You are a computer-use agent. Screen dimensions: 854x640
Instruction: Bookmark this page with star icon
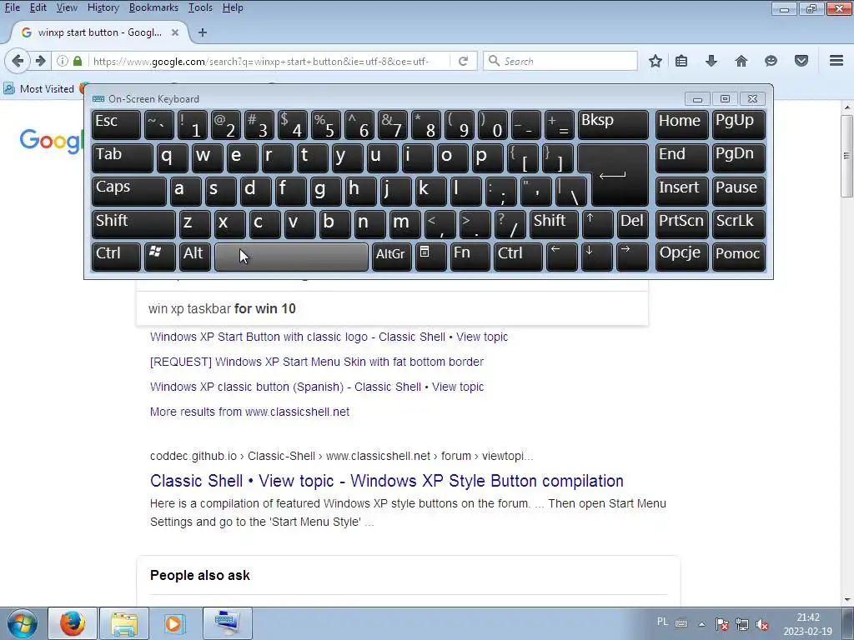point(656,61)
